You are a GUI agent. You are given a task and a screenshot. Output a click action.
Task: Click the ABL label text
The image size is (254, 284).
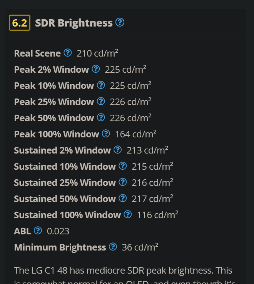(x=22, y=231)
